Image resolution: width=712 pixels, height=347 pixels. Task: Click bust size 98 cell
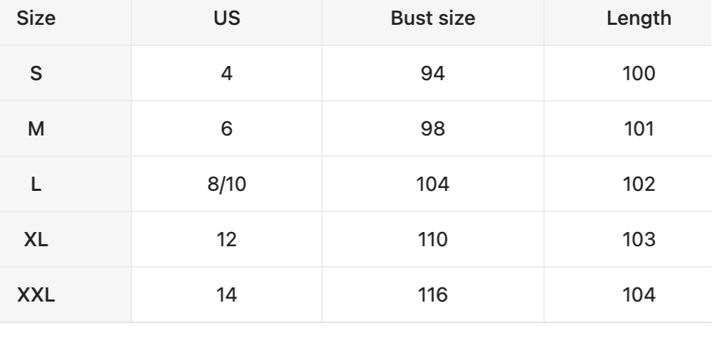433,130
